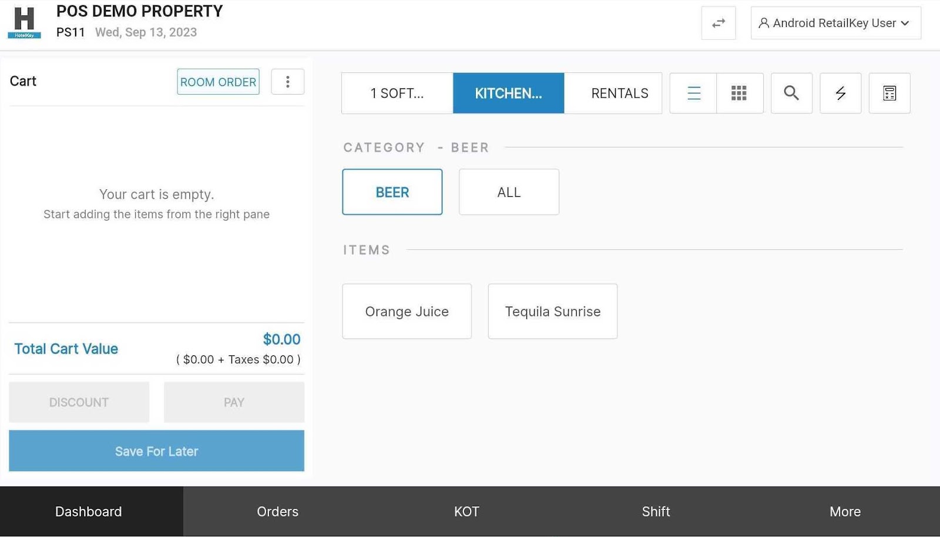This screenshot has width=940, height=537.
Task: Add Tequila Sunrise to cart
Action: 552,311
